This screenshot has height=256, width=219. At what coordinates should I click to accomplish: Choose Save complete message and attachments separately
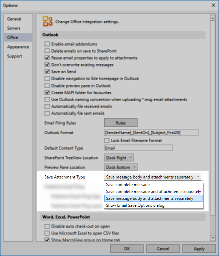pyautogui.click(x=154, y=192)
